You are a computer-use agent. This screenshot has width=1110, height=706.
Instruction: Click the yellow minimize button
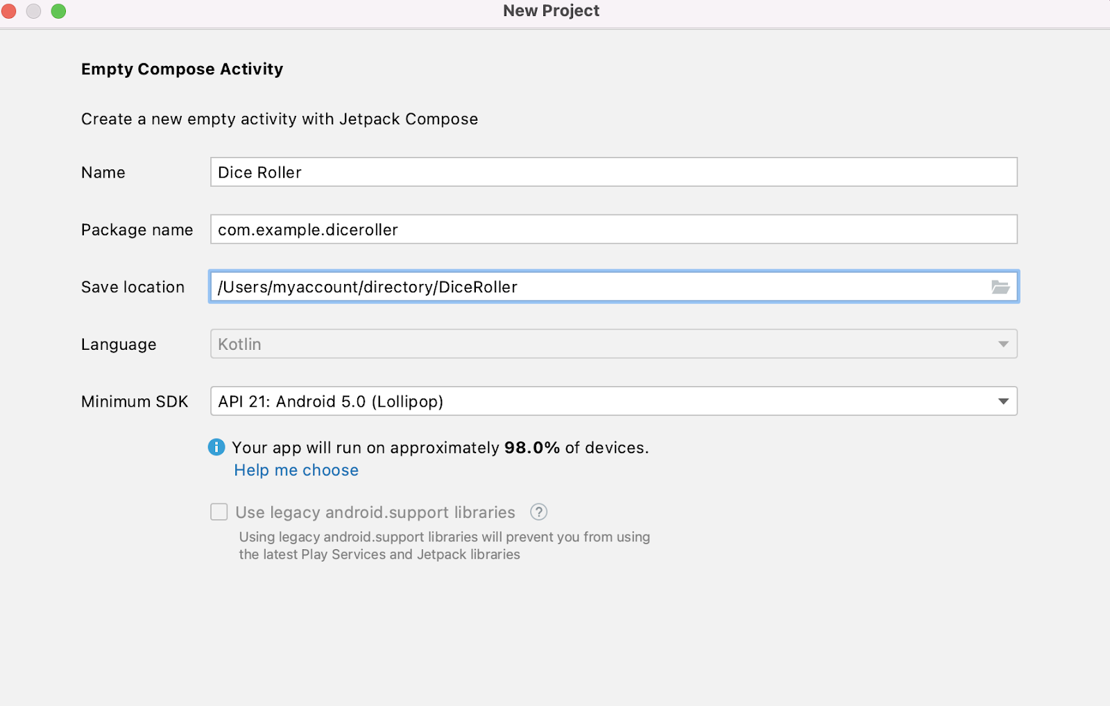point(33,11)
